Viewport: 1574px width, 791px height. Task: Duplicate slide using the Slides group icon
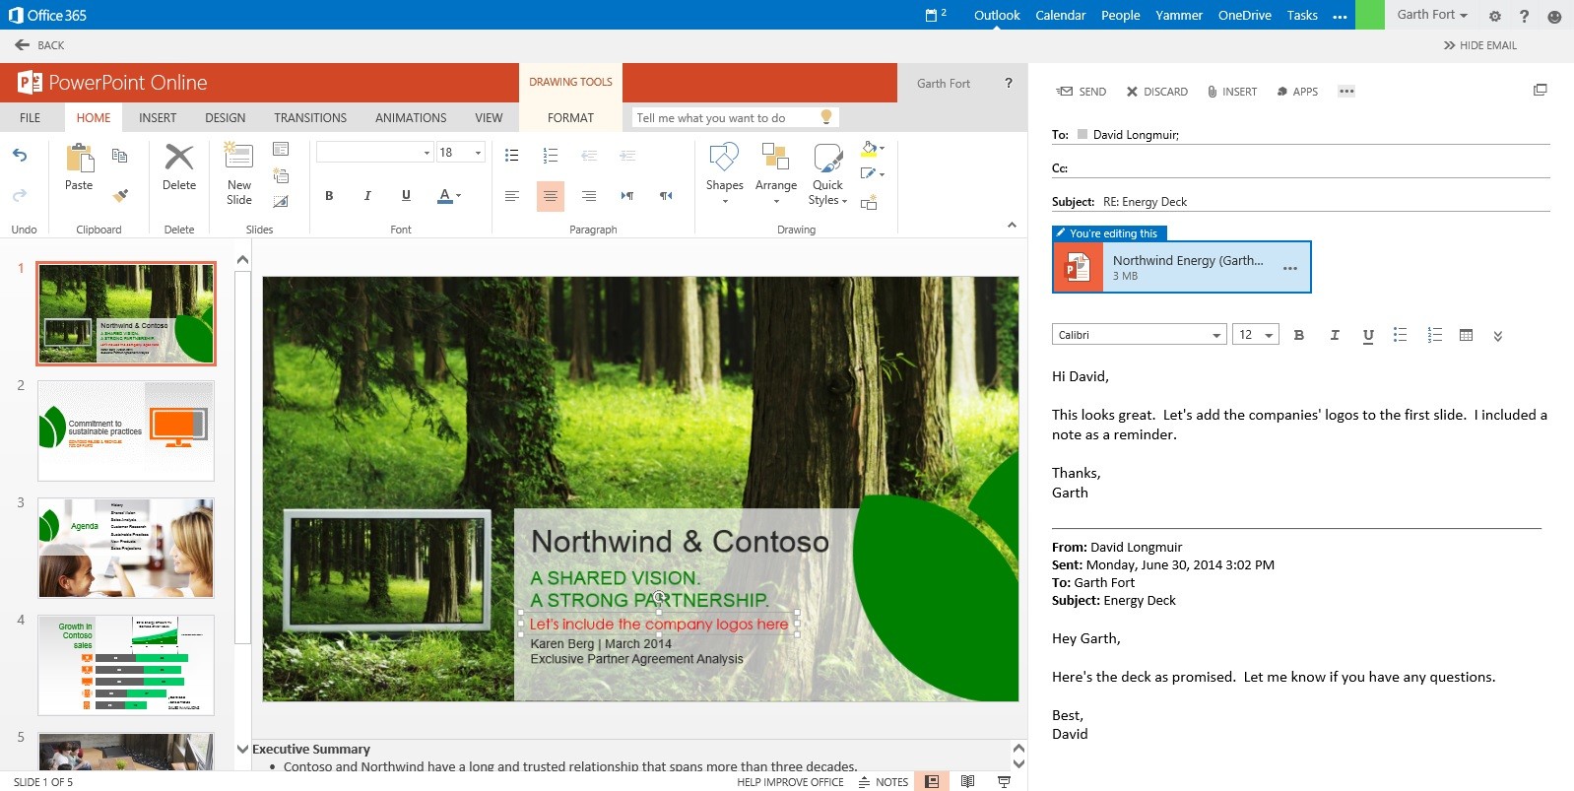281,175
